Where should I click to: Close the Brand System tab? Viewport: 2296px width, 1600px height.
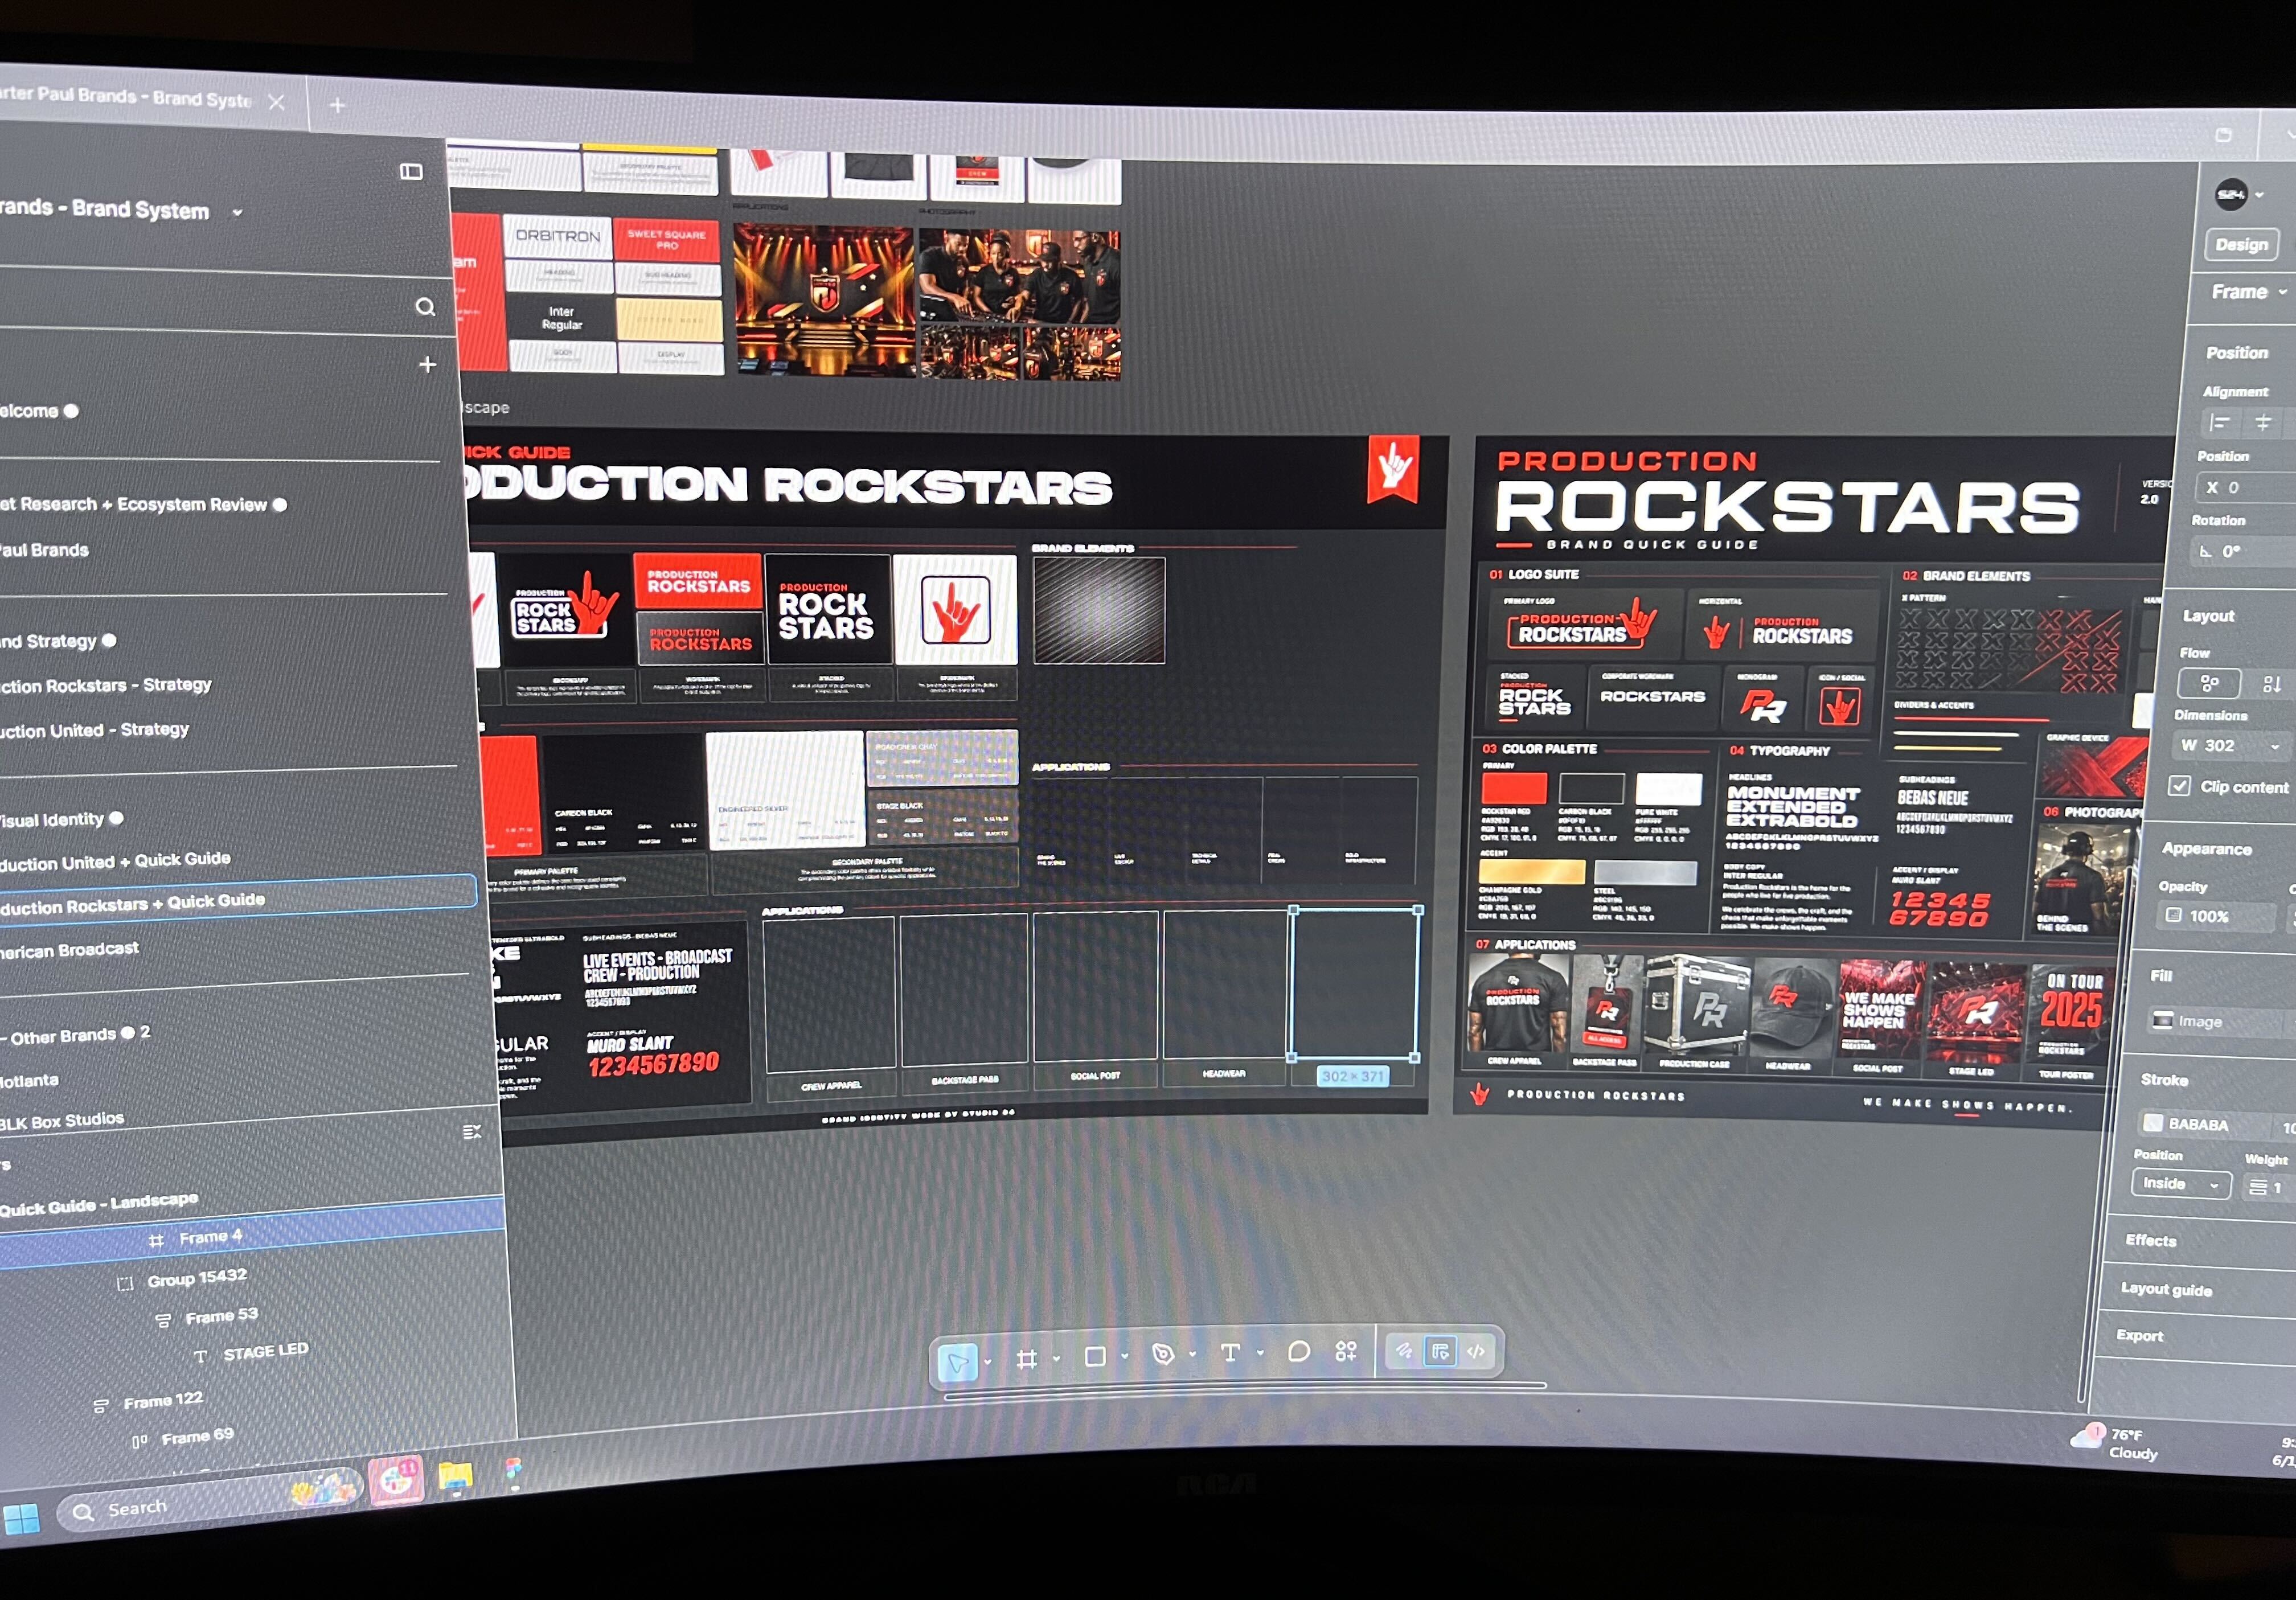click(277, 102)
